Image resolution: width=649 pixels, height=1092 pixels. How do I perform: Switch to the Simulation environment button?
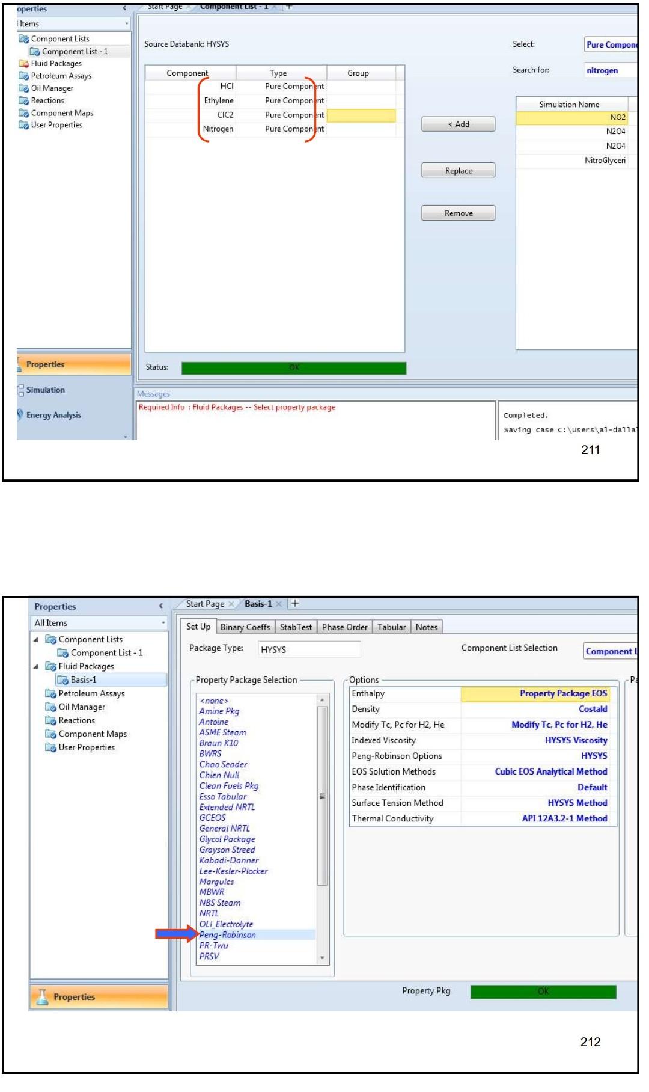click(74, 390)
